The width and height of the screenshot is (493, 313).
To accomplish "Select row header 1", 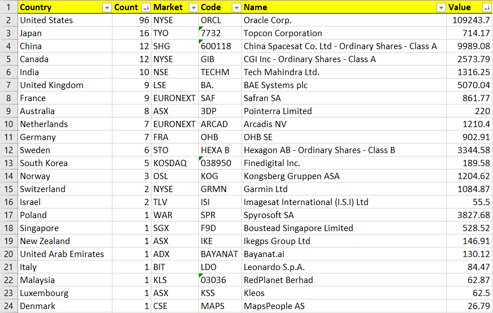I will (x=8, y=7).
